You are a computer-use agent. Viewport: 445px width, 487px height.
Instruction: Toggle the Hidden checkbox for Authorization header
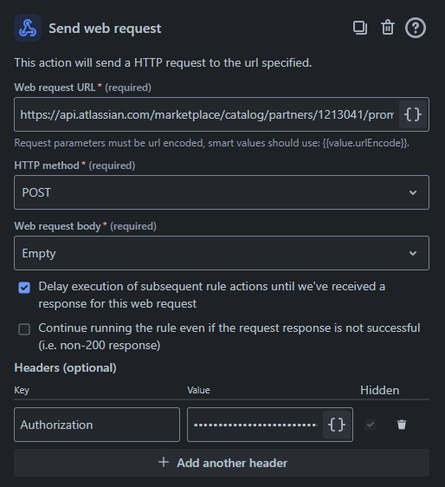371,425
